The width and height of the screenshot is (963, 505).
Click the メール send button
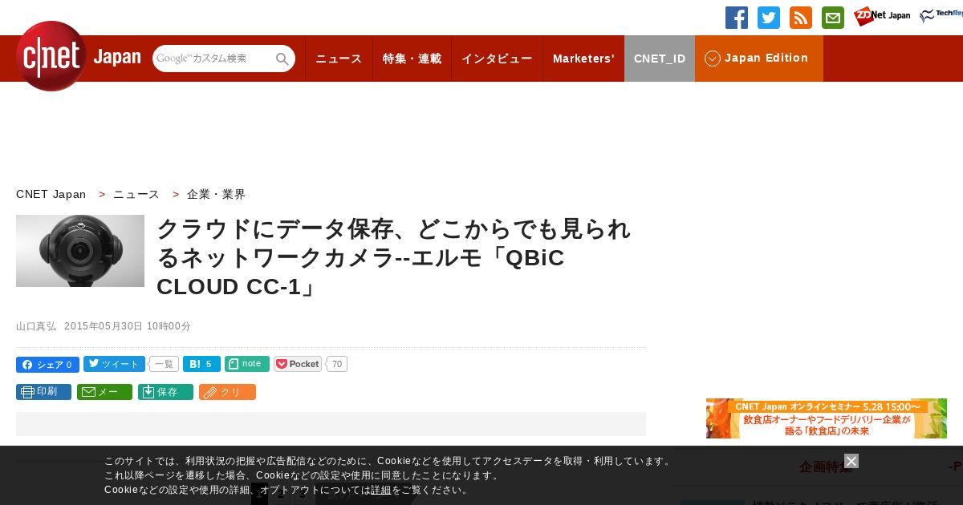coord(104,392)
